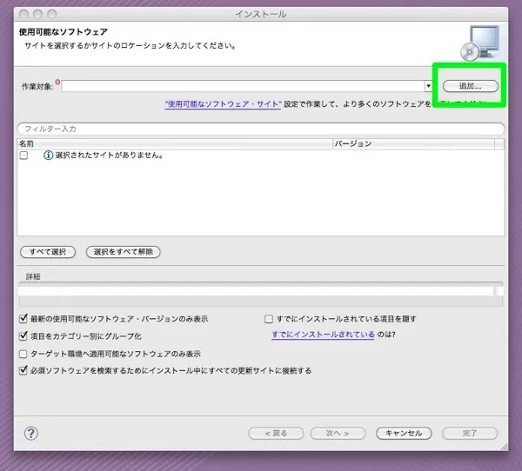Click the 選択をすべて解除 button
The height and width of the screenshot is (471, 522).
(x=124, y=252)
